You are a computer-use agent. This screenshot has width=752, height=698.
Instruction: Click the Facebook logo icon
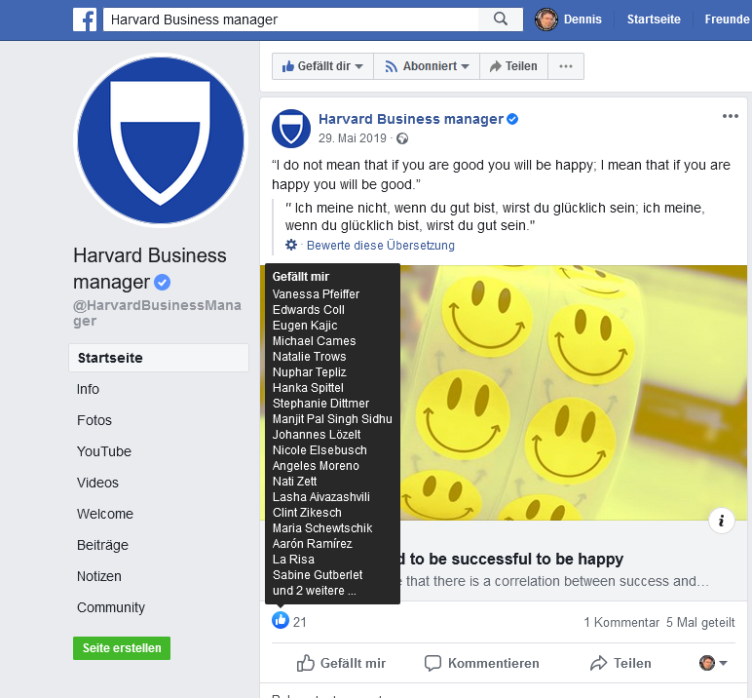(x=85, y=19)
